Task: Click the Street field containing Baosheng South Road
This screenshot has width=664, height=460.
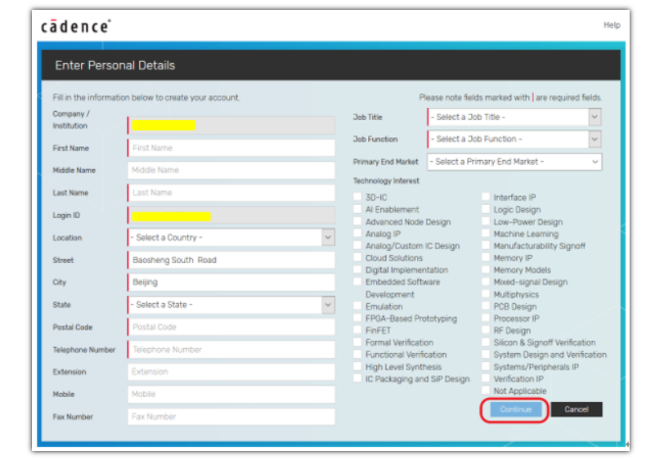Action: tap(231, 260)
